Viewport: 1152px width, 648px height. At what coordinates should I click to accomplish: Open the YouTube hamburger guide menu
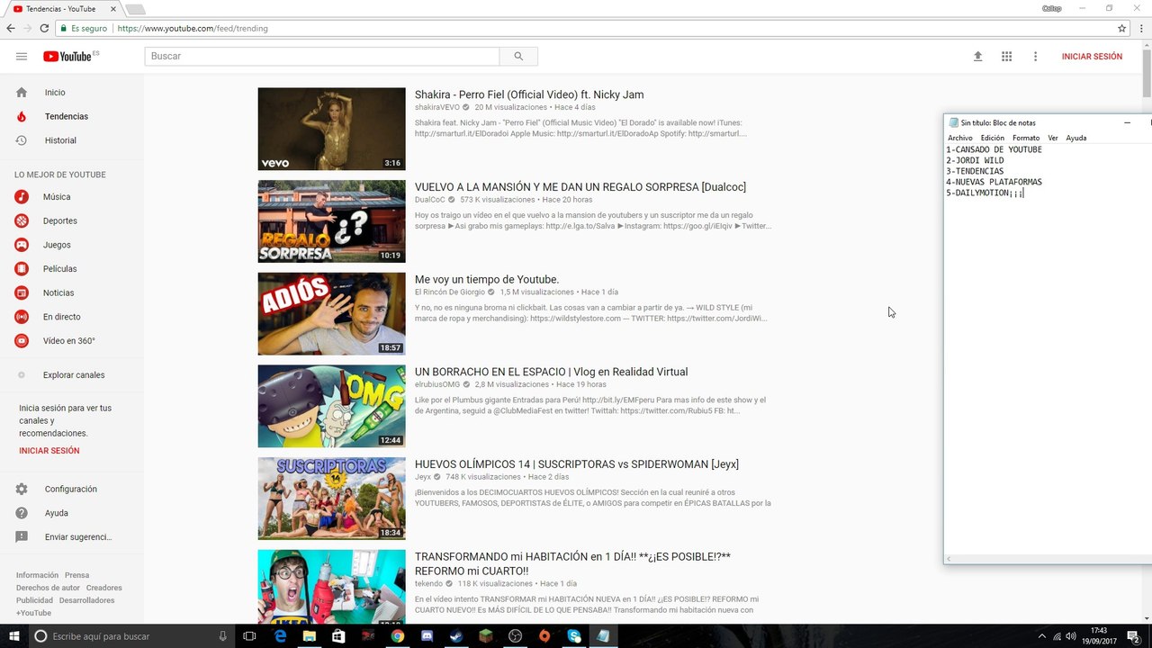point(22,56)
